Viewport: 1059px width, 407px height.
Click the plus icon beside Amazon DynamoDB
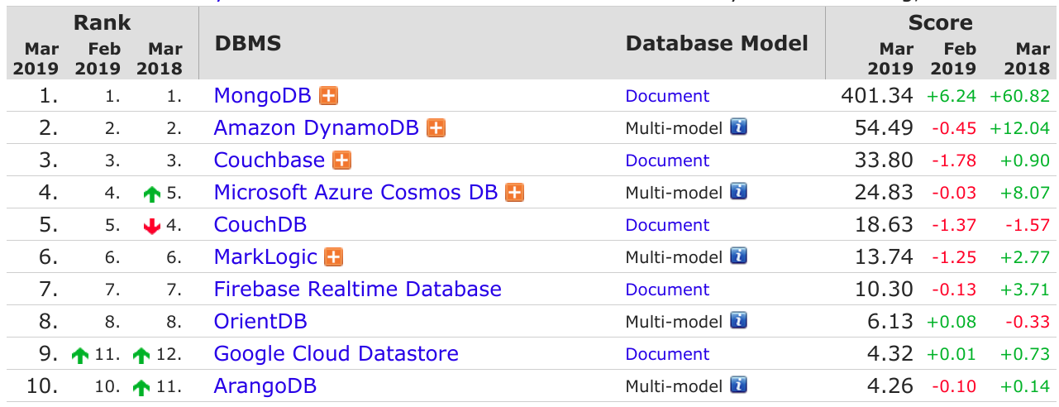[436, 128]
